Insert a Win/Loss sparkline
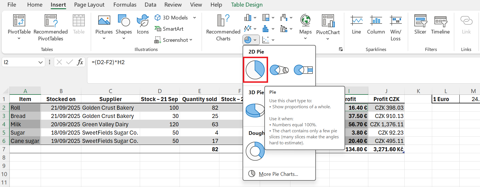The width and height of the screenshot is (480, 187). [396, 28]
